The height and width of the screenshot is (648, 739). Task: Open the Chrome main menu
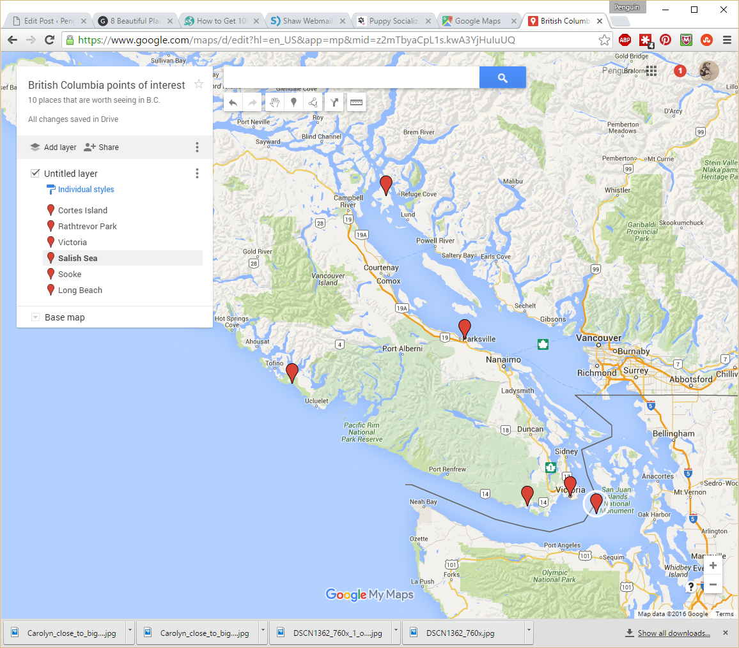[727, 40]
